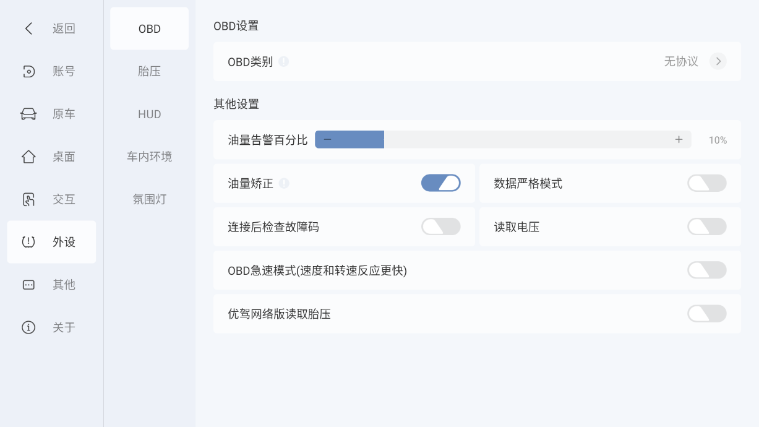The image size is (759, 427).
Task: Open the 交互 touch interaction icon
Action: coord(28,199)
